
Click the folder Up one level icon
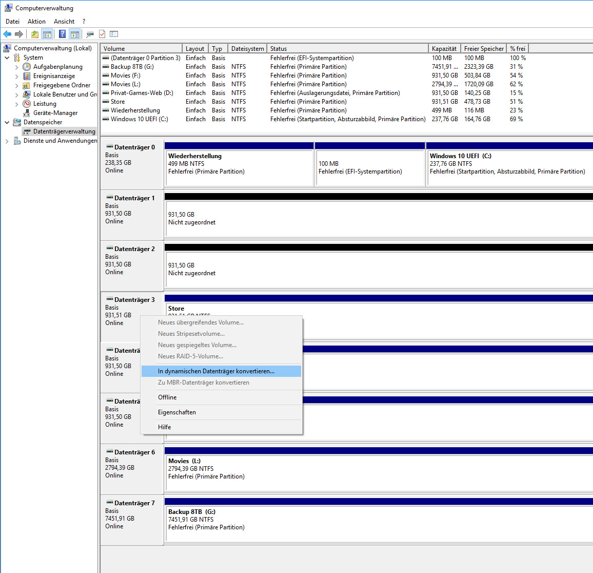pos(35,34)
